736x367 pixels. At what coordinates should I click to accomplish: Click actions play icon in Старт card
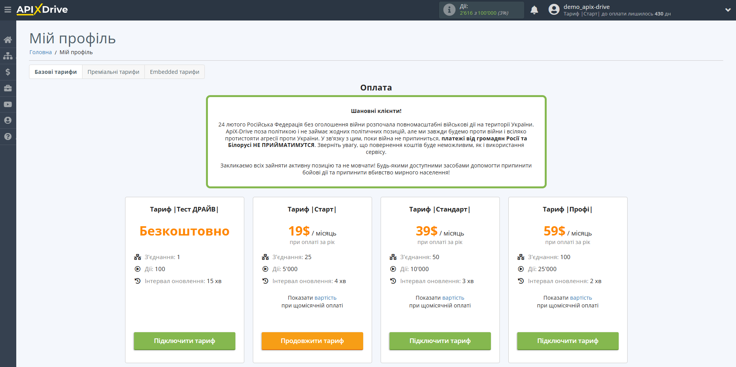click(265, 269)
